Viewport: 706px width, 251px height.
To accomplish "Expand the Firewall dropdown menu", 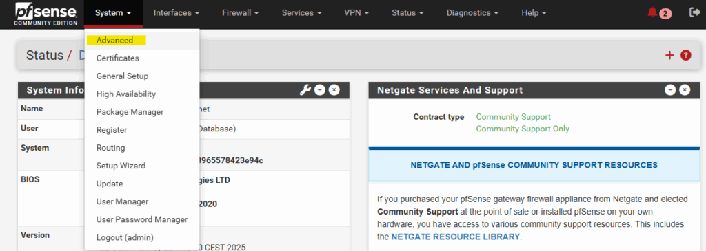I will pyautogui.click(x=240, y=13).
